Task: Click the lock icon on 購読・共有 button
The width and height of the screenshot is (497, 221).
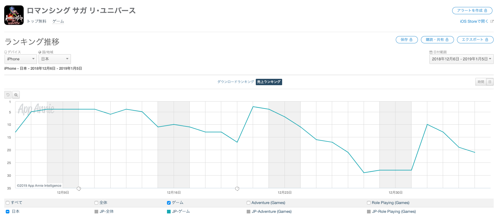Action: (447, 40)
